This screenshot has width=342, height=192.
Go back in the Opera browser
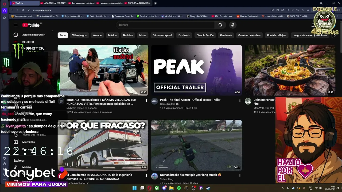click(x=12, y=10)
